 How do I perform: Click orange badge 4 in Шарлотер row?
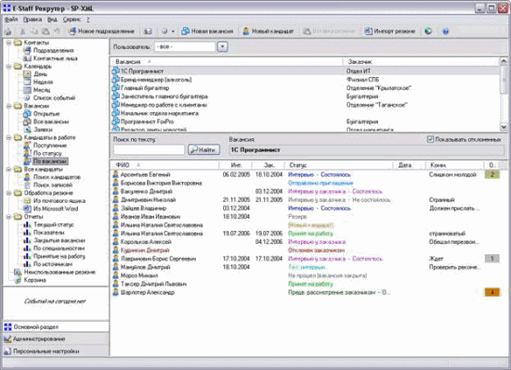click(492, 292)
